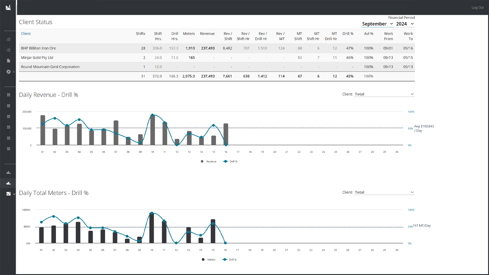Open the September month dropdown
This screenshot has width=489, height=275.
click(377, 24)
